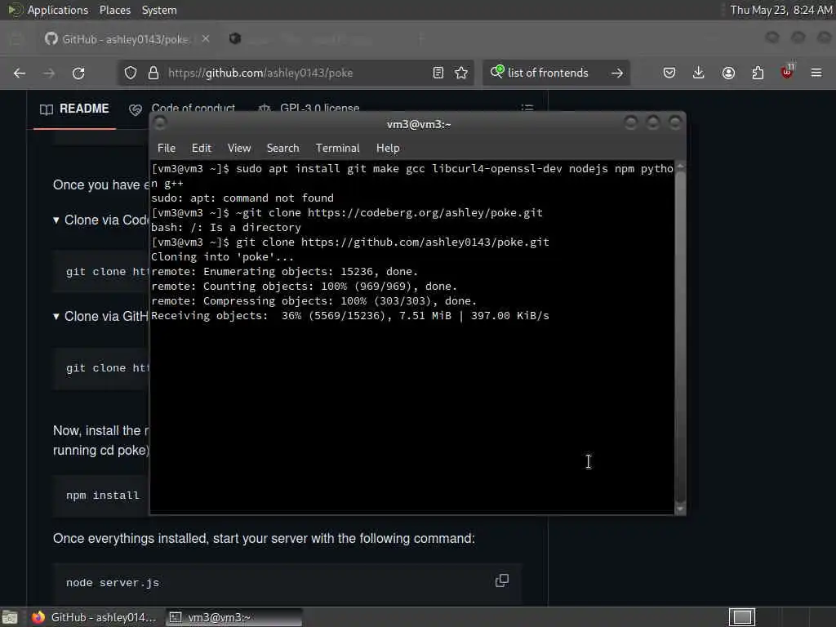This screenshot has width=836, height=627.
Task: Open the extensions puzzle icon
Action: [758, 73]
